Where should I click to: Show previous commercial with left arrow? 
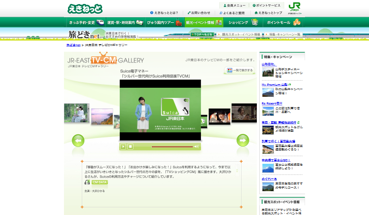coord(78,140)
